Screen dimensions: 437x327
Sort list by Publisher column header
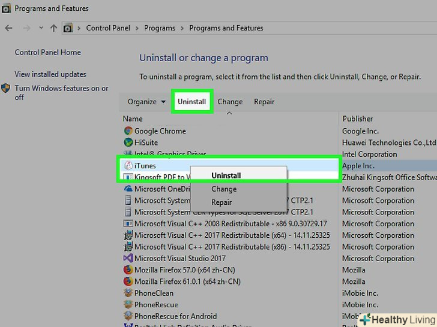[x=358, y=119]
